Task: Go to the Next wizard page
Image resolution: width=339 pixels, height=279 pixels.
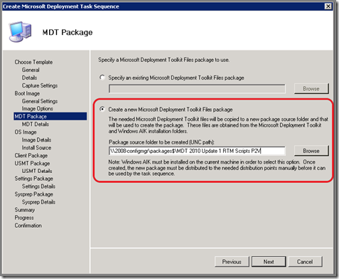Action: 269,262
